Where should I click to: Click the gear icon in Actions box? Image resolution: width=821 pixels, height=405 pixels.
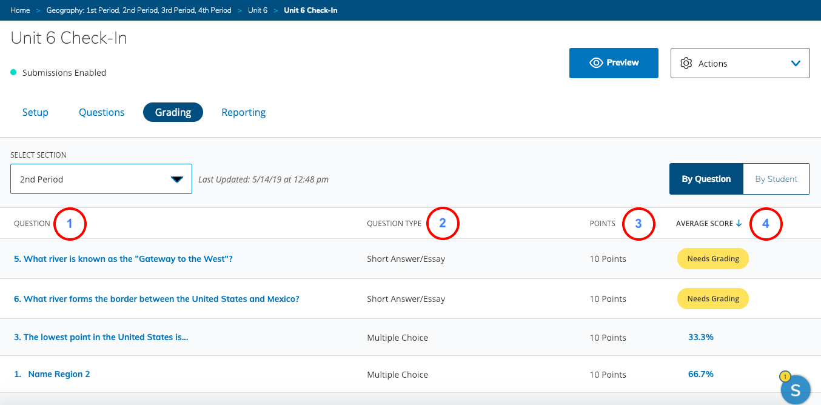coord(686,64)
